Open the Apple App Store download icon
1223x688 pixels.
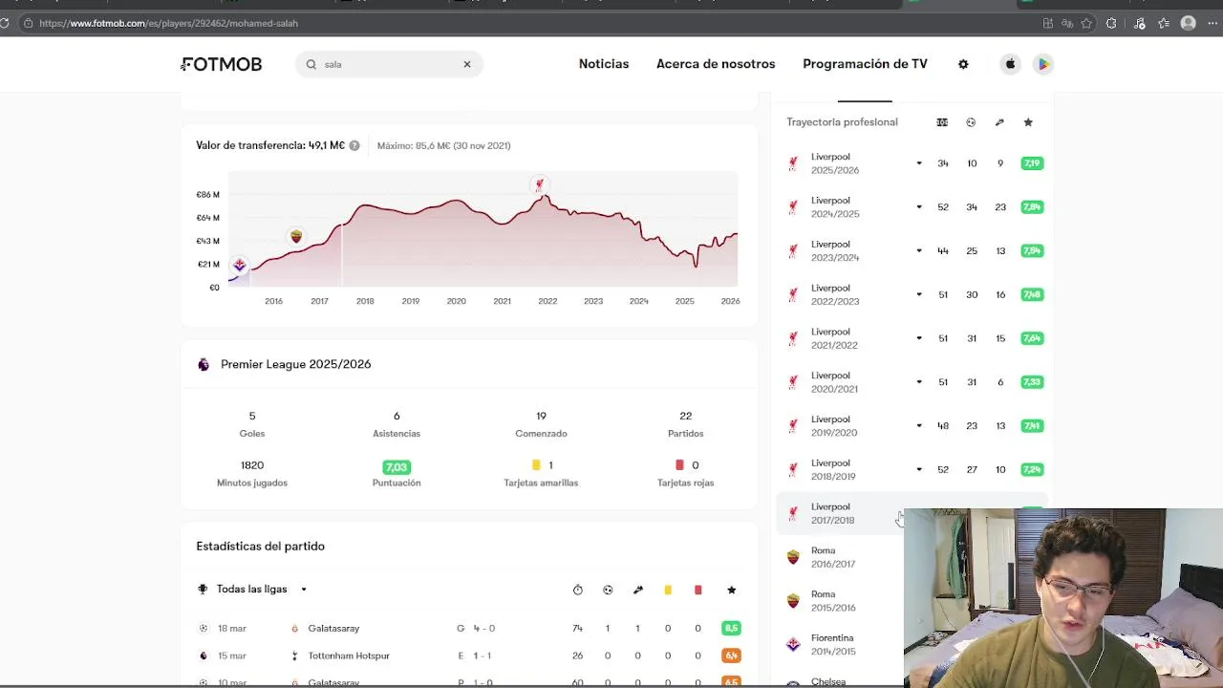click(x=1010, y=64)
